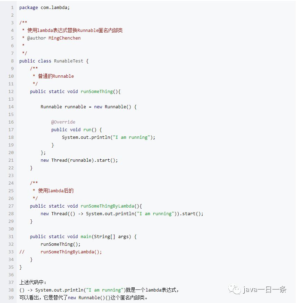Click the lambda arrow on line 28
This screenshot has width=296, height=303.
(x=81, y=214)
